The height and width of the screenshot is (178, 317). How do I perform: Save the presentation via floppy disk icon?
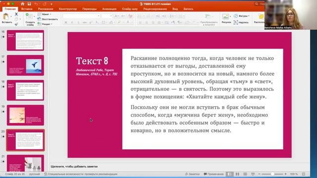(29, 4)
